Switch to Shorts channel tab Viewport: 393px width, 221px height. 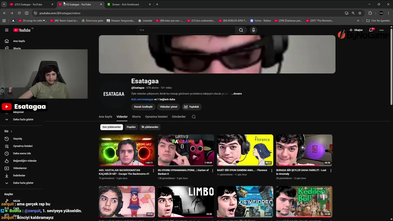tap(136, 117)
